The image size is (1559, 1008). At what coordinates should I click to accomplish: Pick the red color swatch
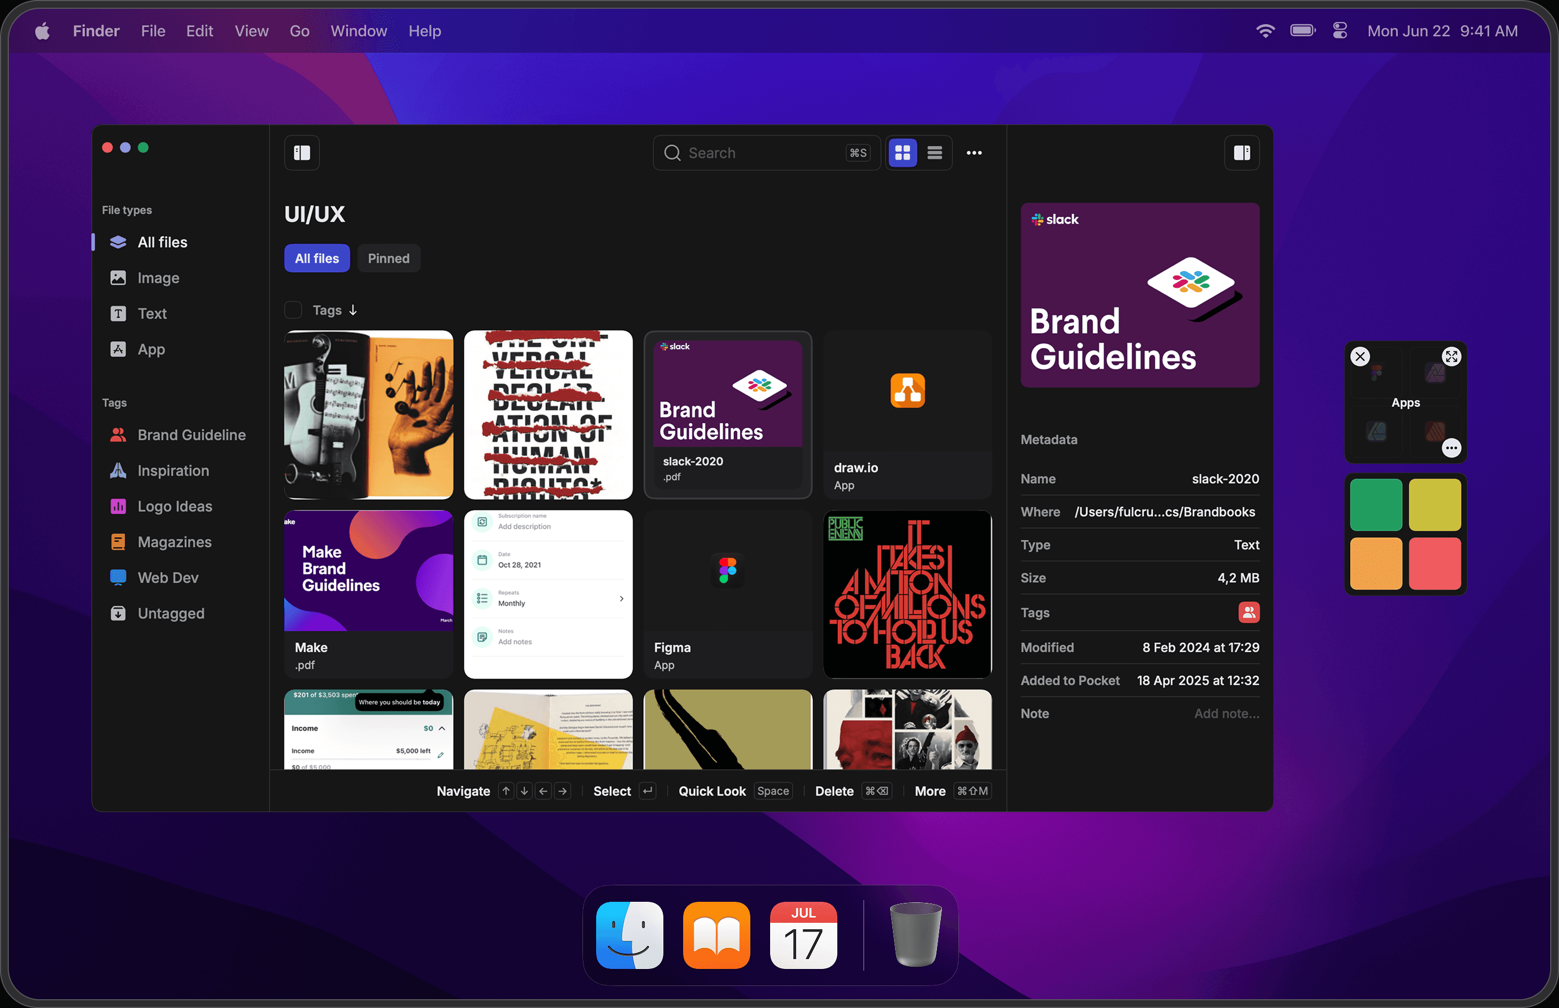(x=1435, y=563)
